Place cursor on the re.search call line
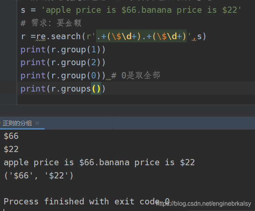The height and width of the screenshot is (211, 255). (114, 36)
